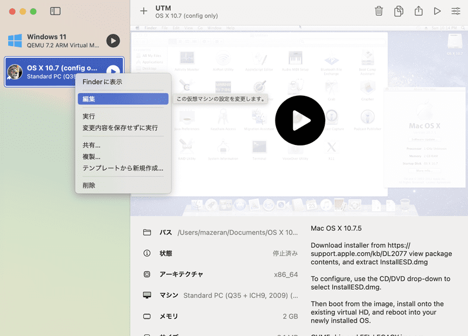Click the "Mac OS X 10.7.5" notes heading
Viewport: 468px width, 336px height.
(x=336, y=228)
